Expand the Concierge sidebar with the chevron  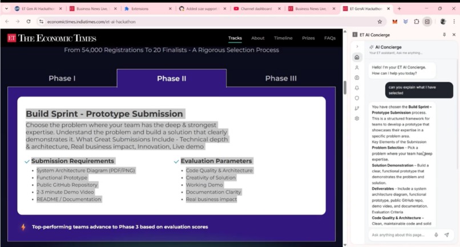pyautogui.click(x=357, y=46)
